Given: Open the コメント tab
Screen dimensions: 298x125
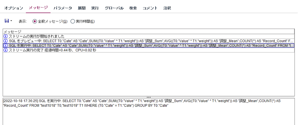Looking at the screenshot, I should [150, 8].
